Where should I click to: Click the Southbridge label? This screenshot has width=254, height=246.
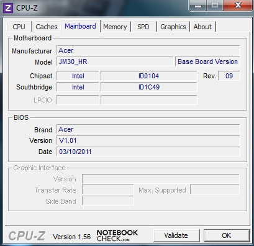click(x=34, y=87)
